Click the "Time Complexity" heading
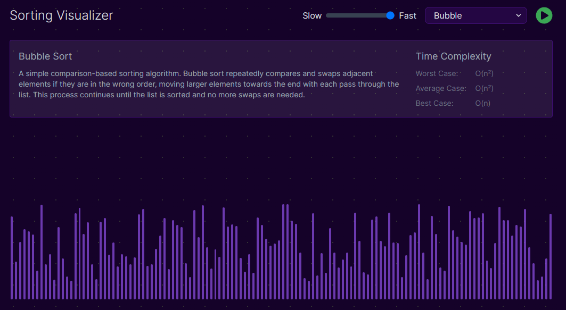This screenshot has width=566, height=310. [453, 56]
